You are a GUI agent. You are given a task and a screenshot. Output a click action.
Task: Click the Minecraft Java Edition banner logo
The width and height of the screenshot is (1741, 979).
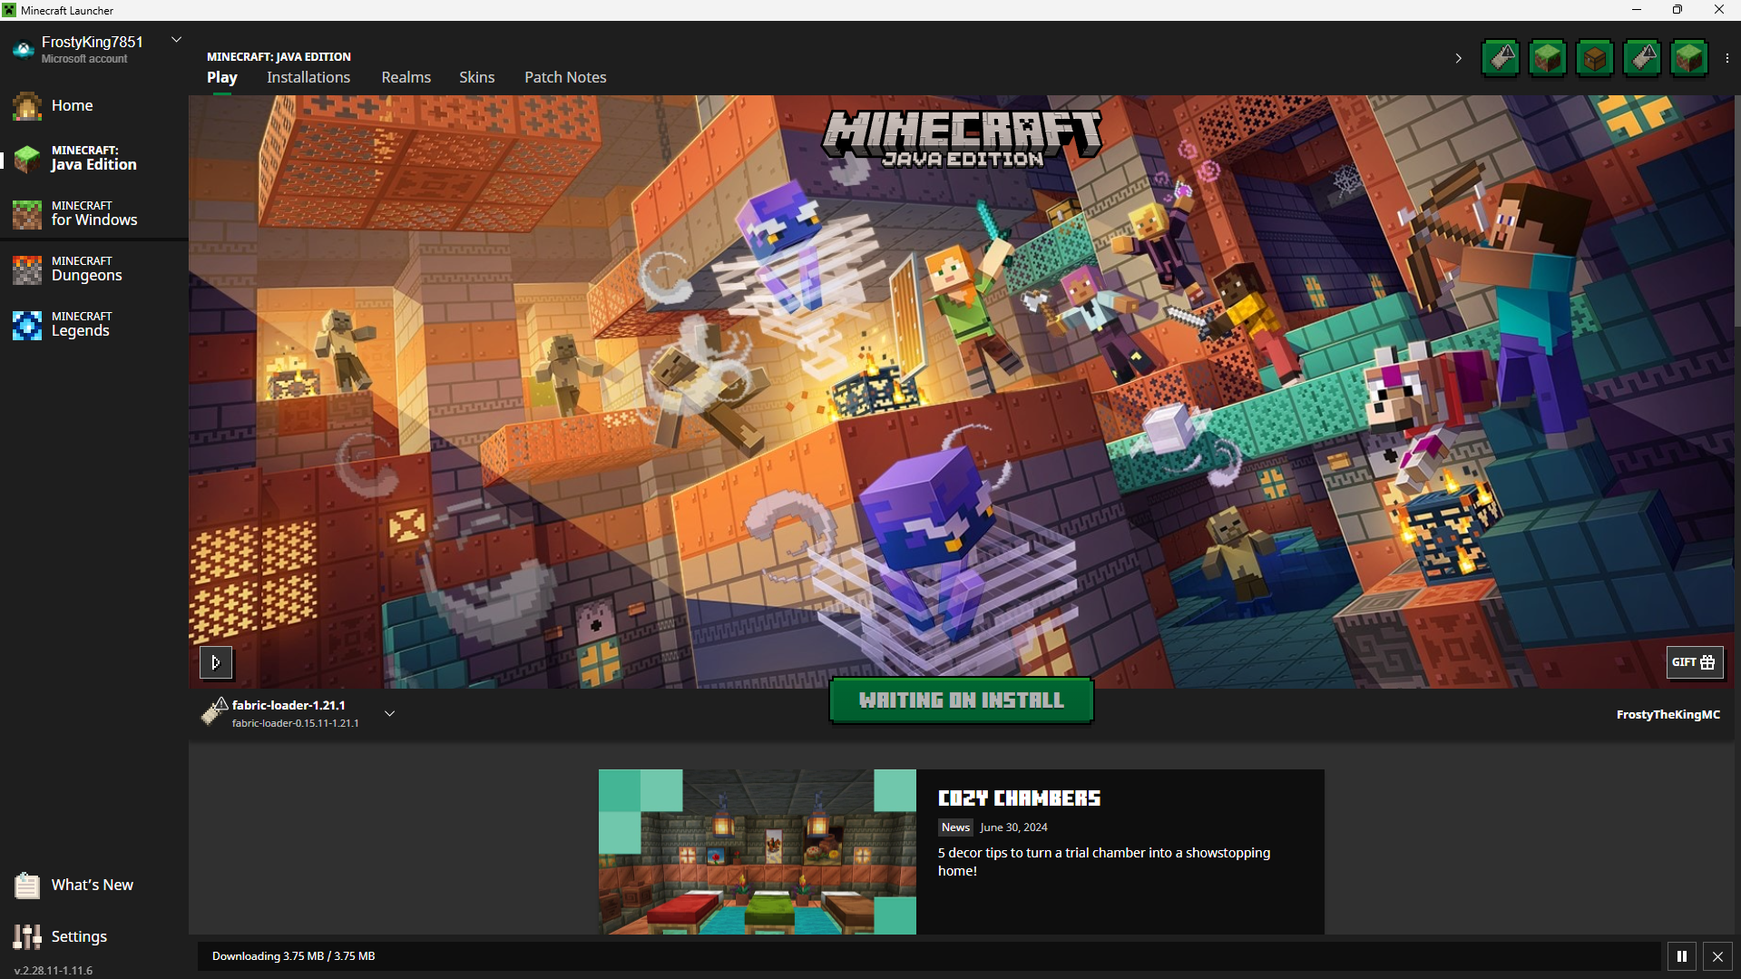tap(962, 139)
